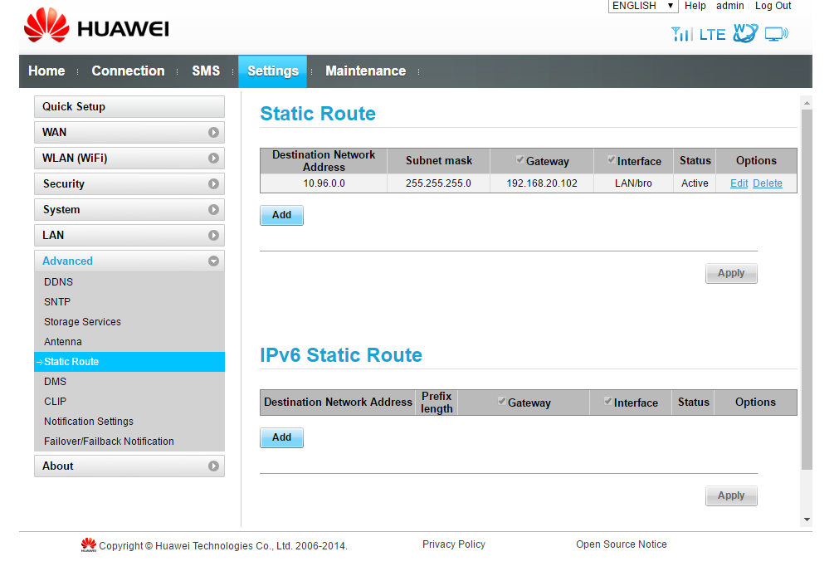This screenshot has height=571, width=839.
Task: Collapse the Advanced sidebar section
Action: click(129, 261)
